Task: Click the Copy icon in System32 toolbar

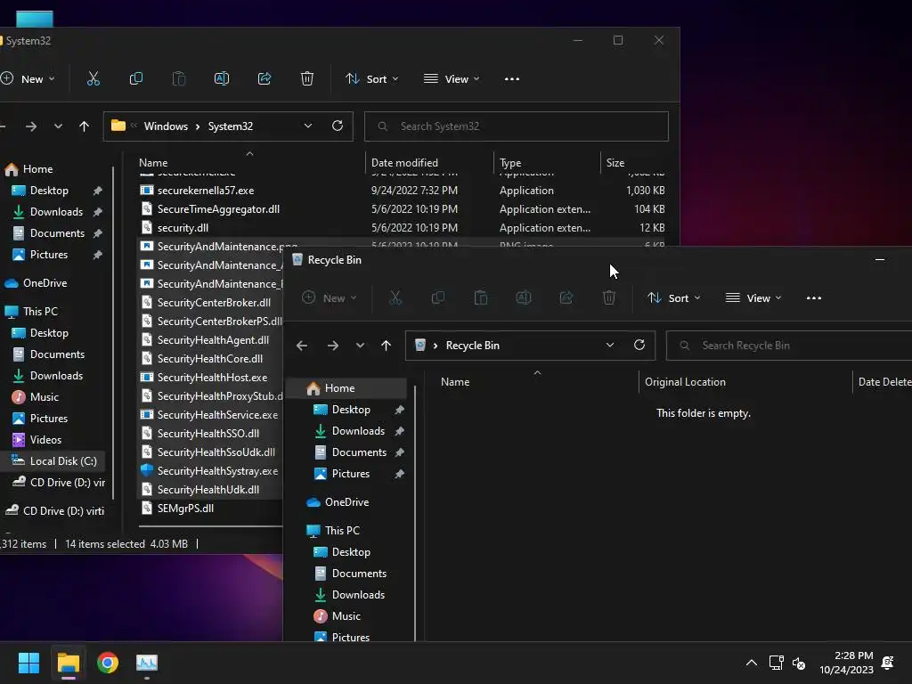Action: (x=136, y=78)
